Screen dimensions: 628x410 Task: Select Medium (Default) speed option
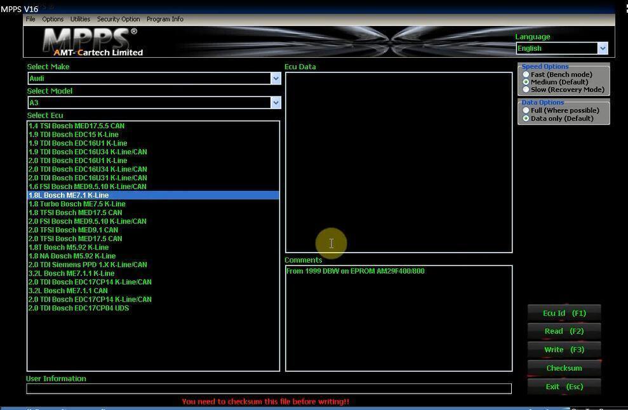pyautogui.click(x=526, y=82)
